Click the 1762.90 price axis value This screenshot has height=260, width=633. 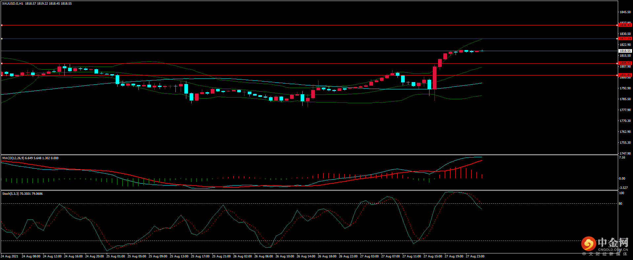[625, 132]
